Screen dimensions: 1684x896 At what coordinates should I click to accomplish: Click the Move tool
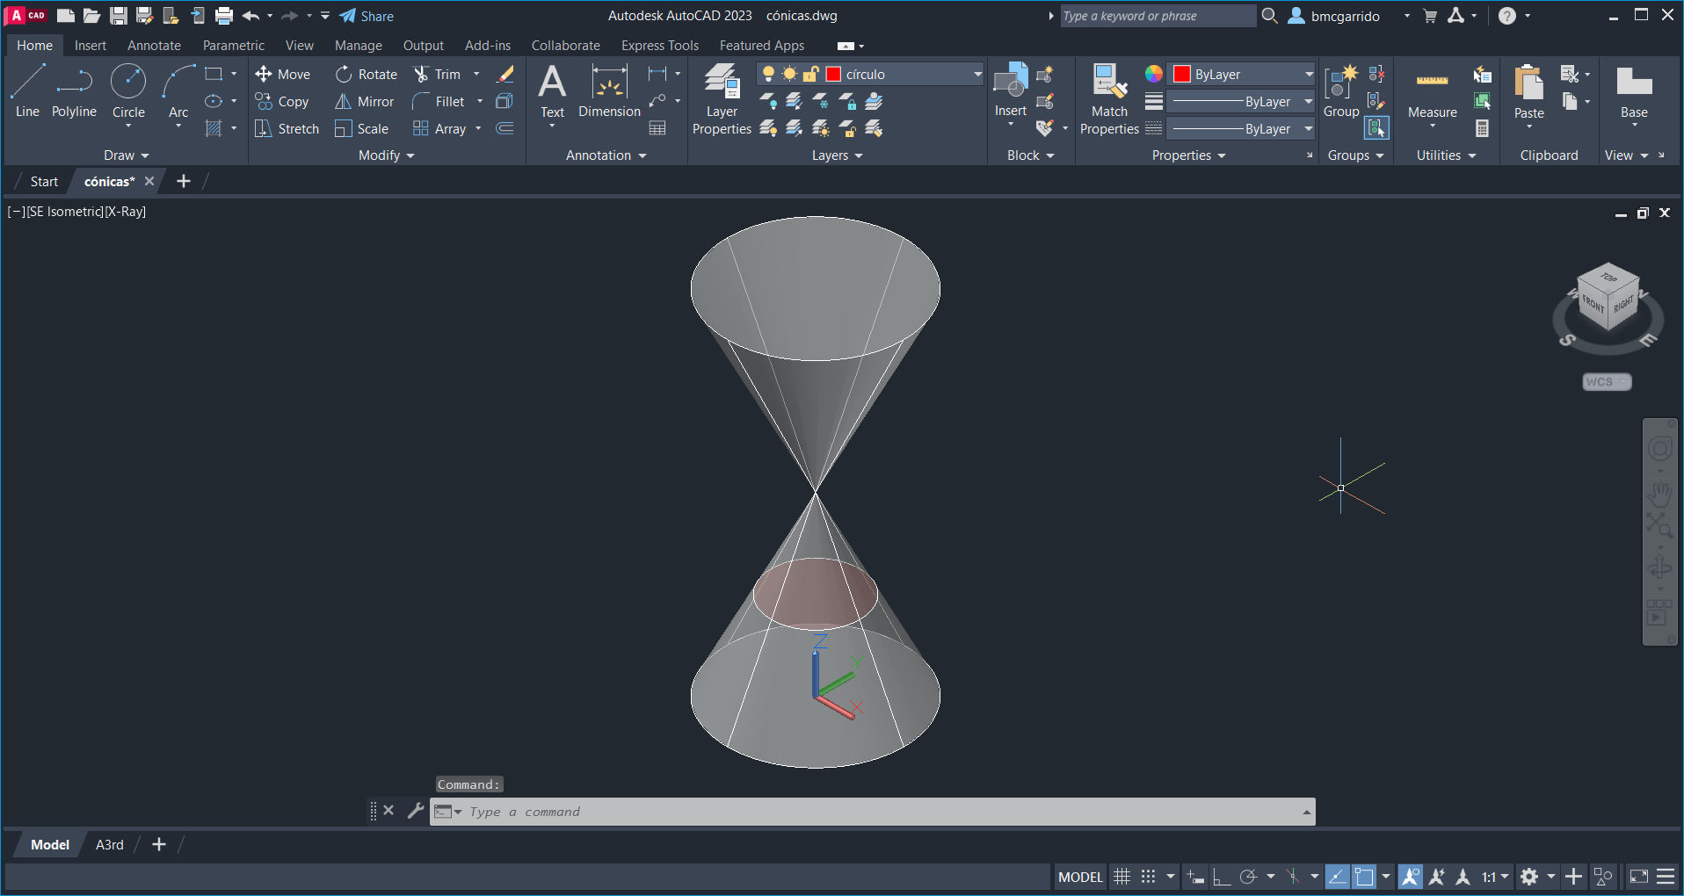click(283, 75)
